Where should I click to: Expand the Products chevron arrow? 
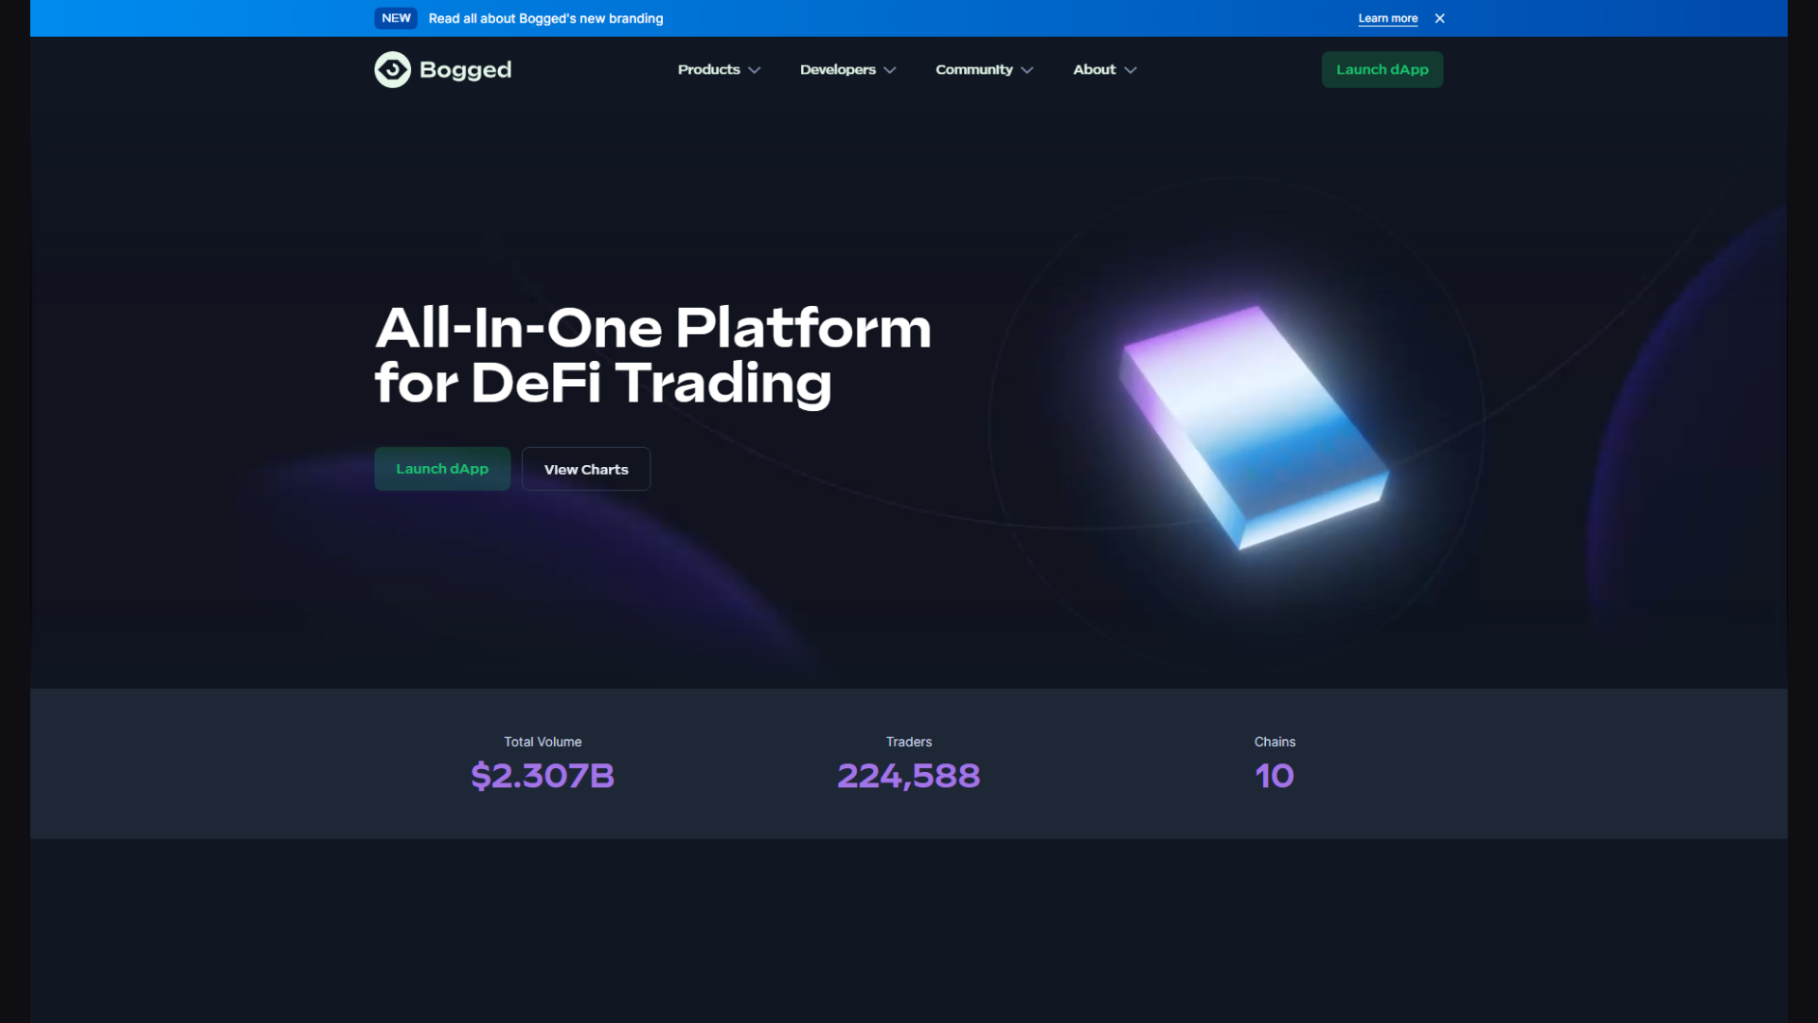(755, 70)
